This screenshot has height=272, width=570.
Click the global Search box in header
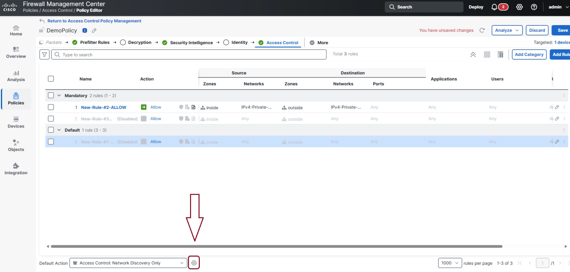pos(424,7)
